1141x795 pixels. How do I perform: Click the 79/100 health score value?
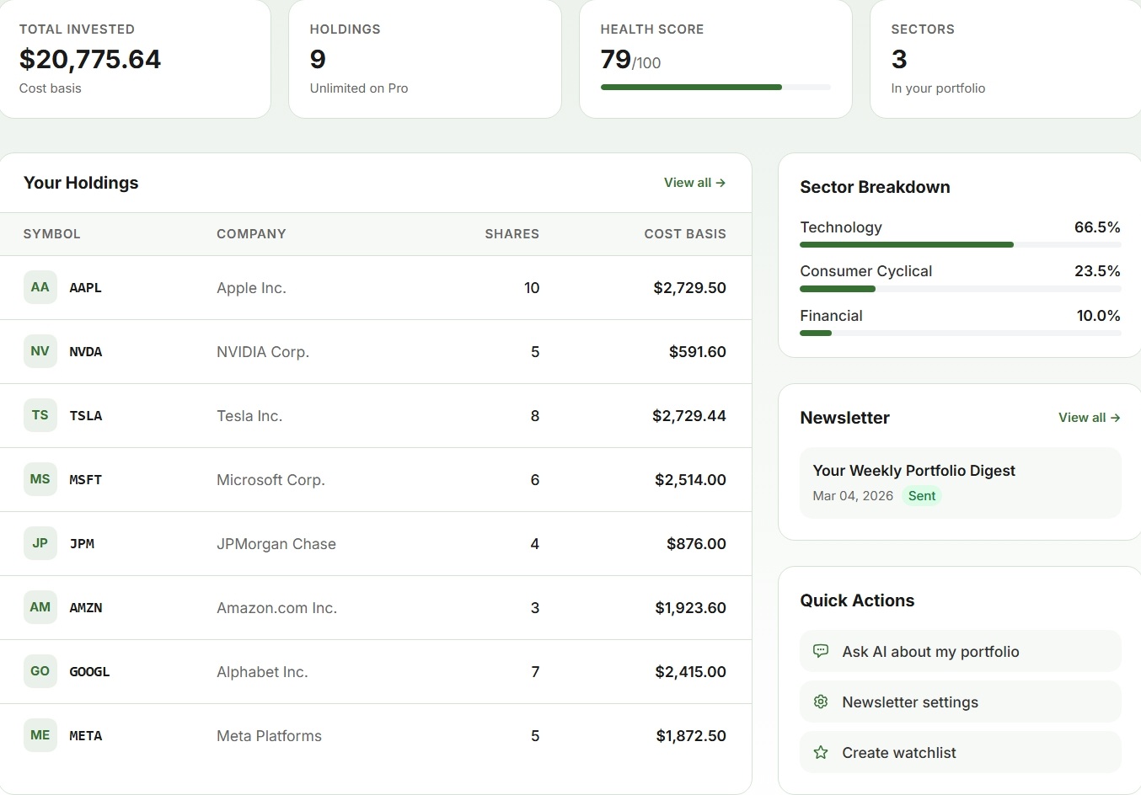(x=630, y=60)
